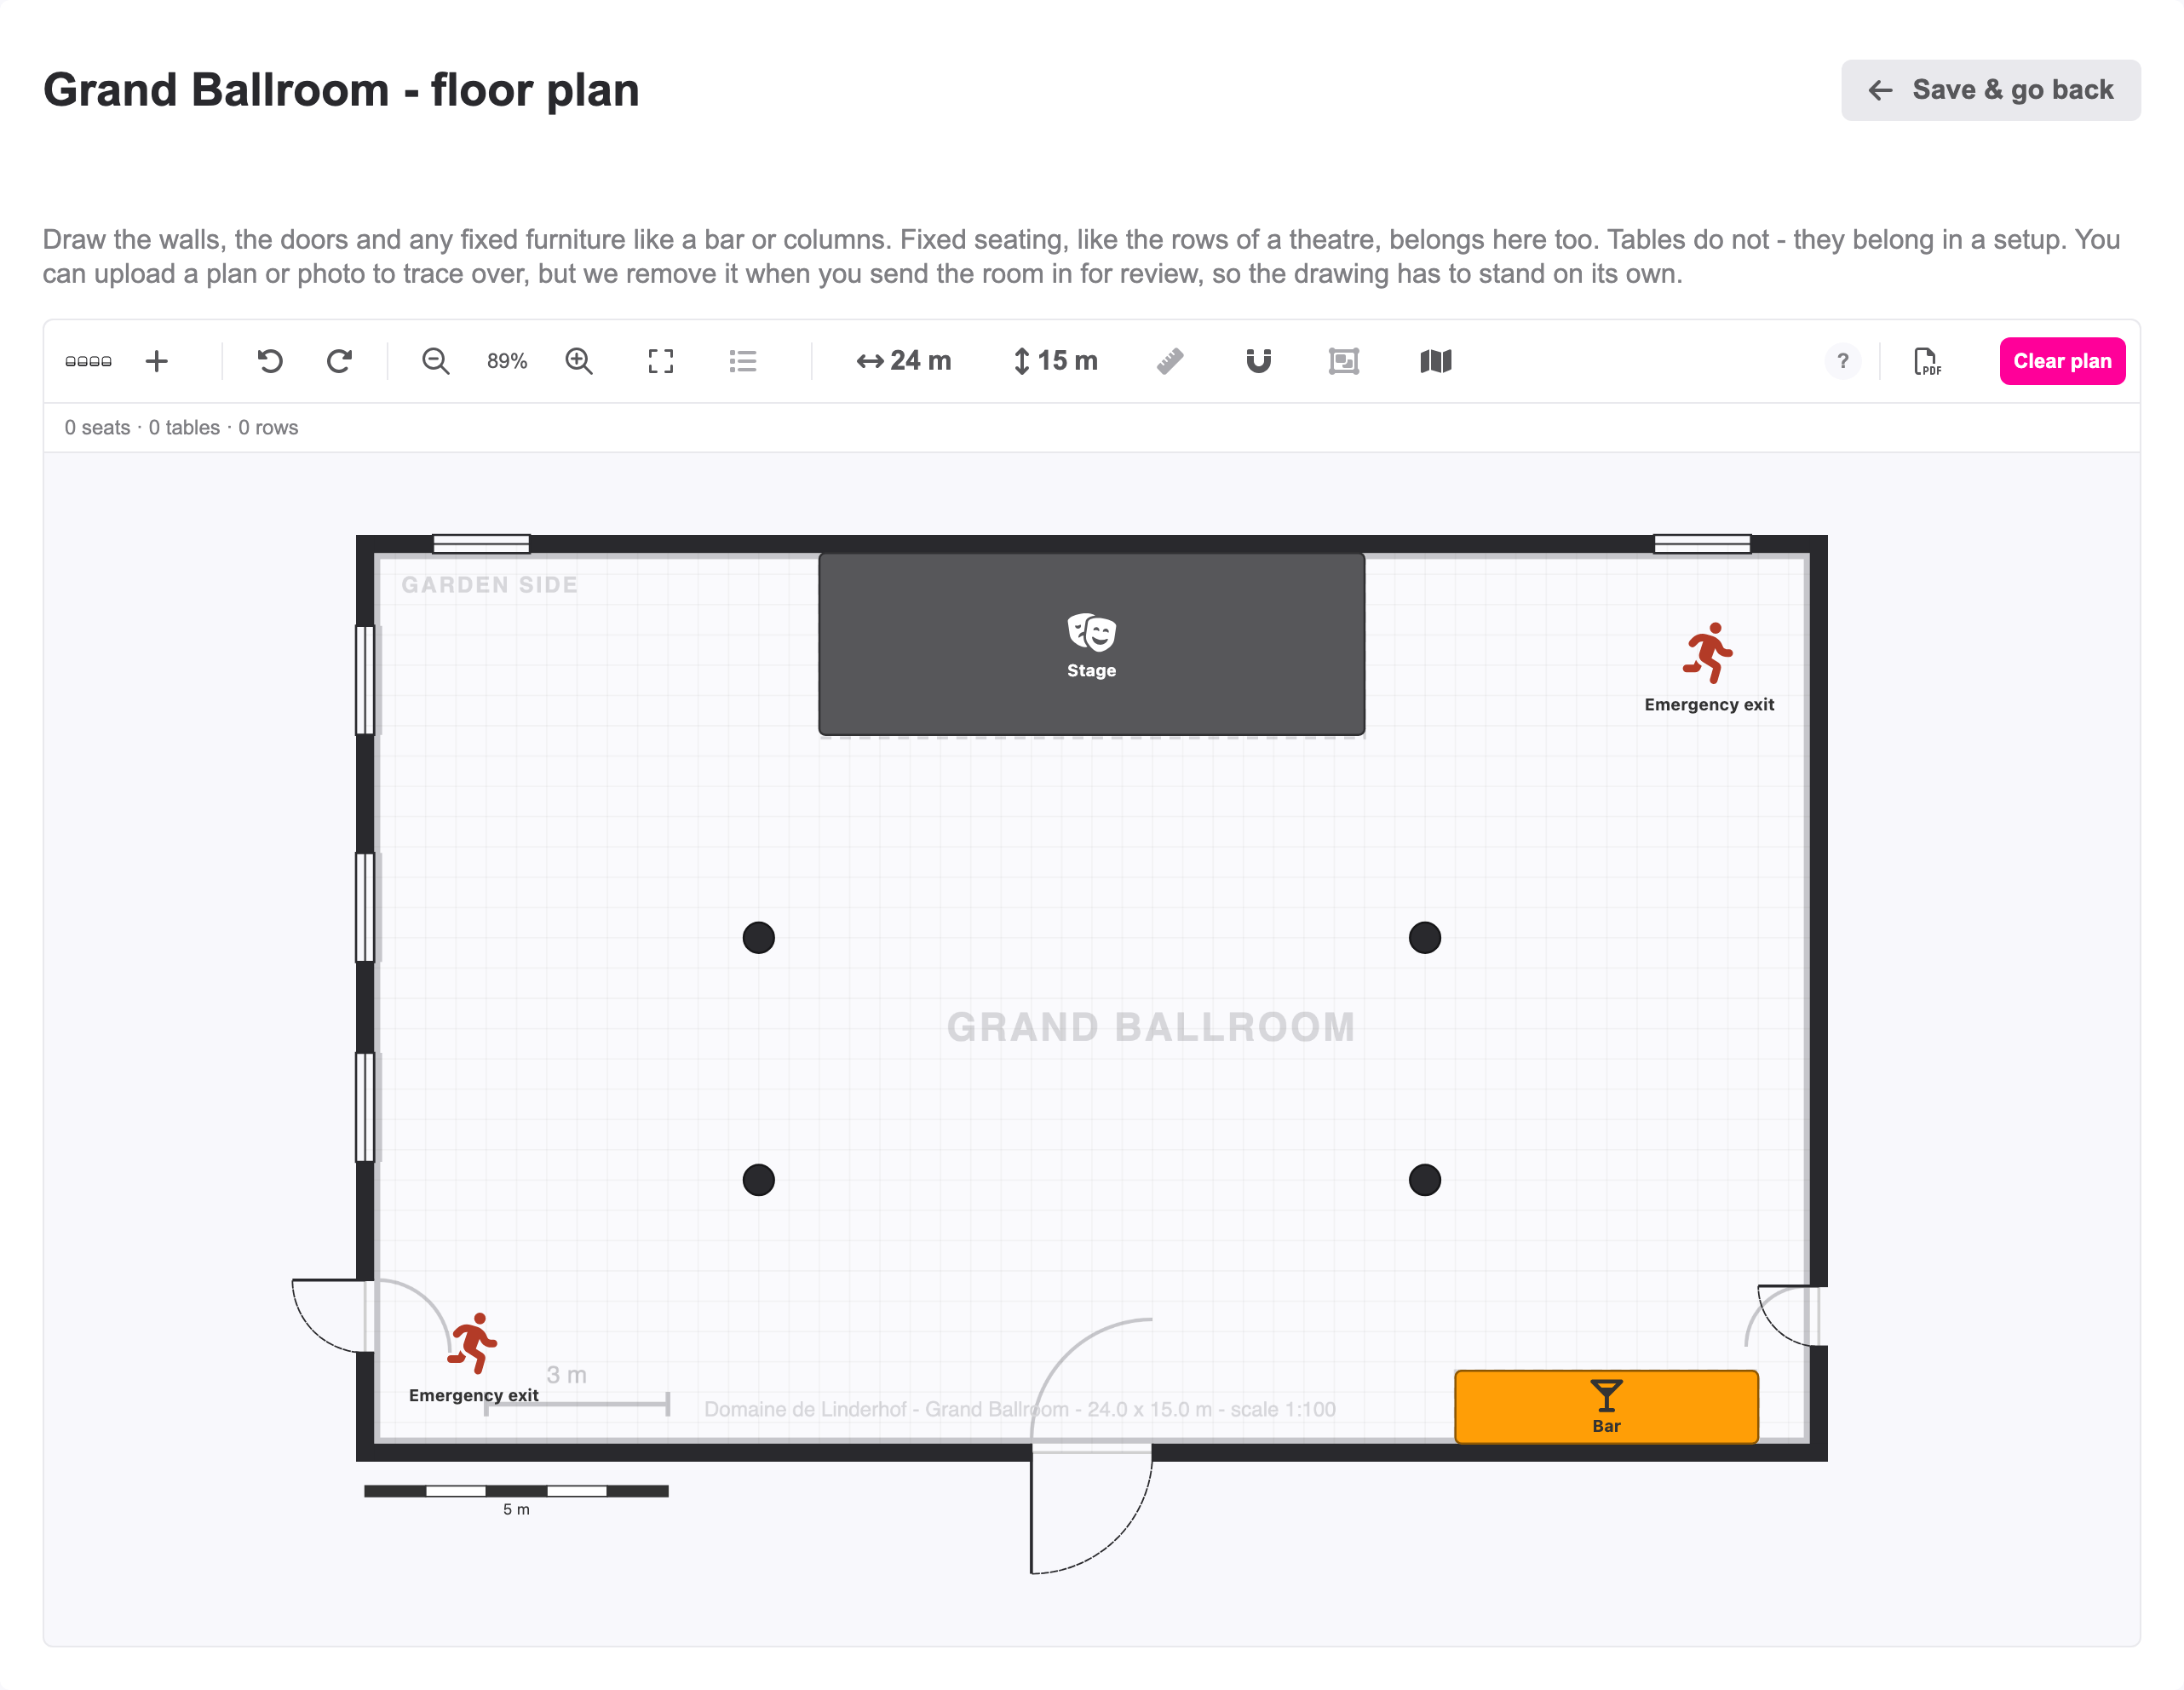Viewport: 2184px width, 1690px height.
Task: Edit the 24 m room width
Action: click(904, 361)
